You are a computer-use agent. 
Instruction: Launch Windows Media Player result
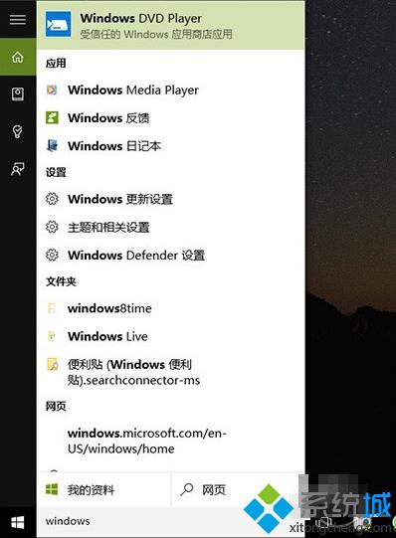[170, 90]
